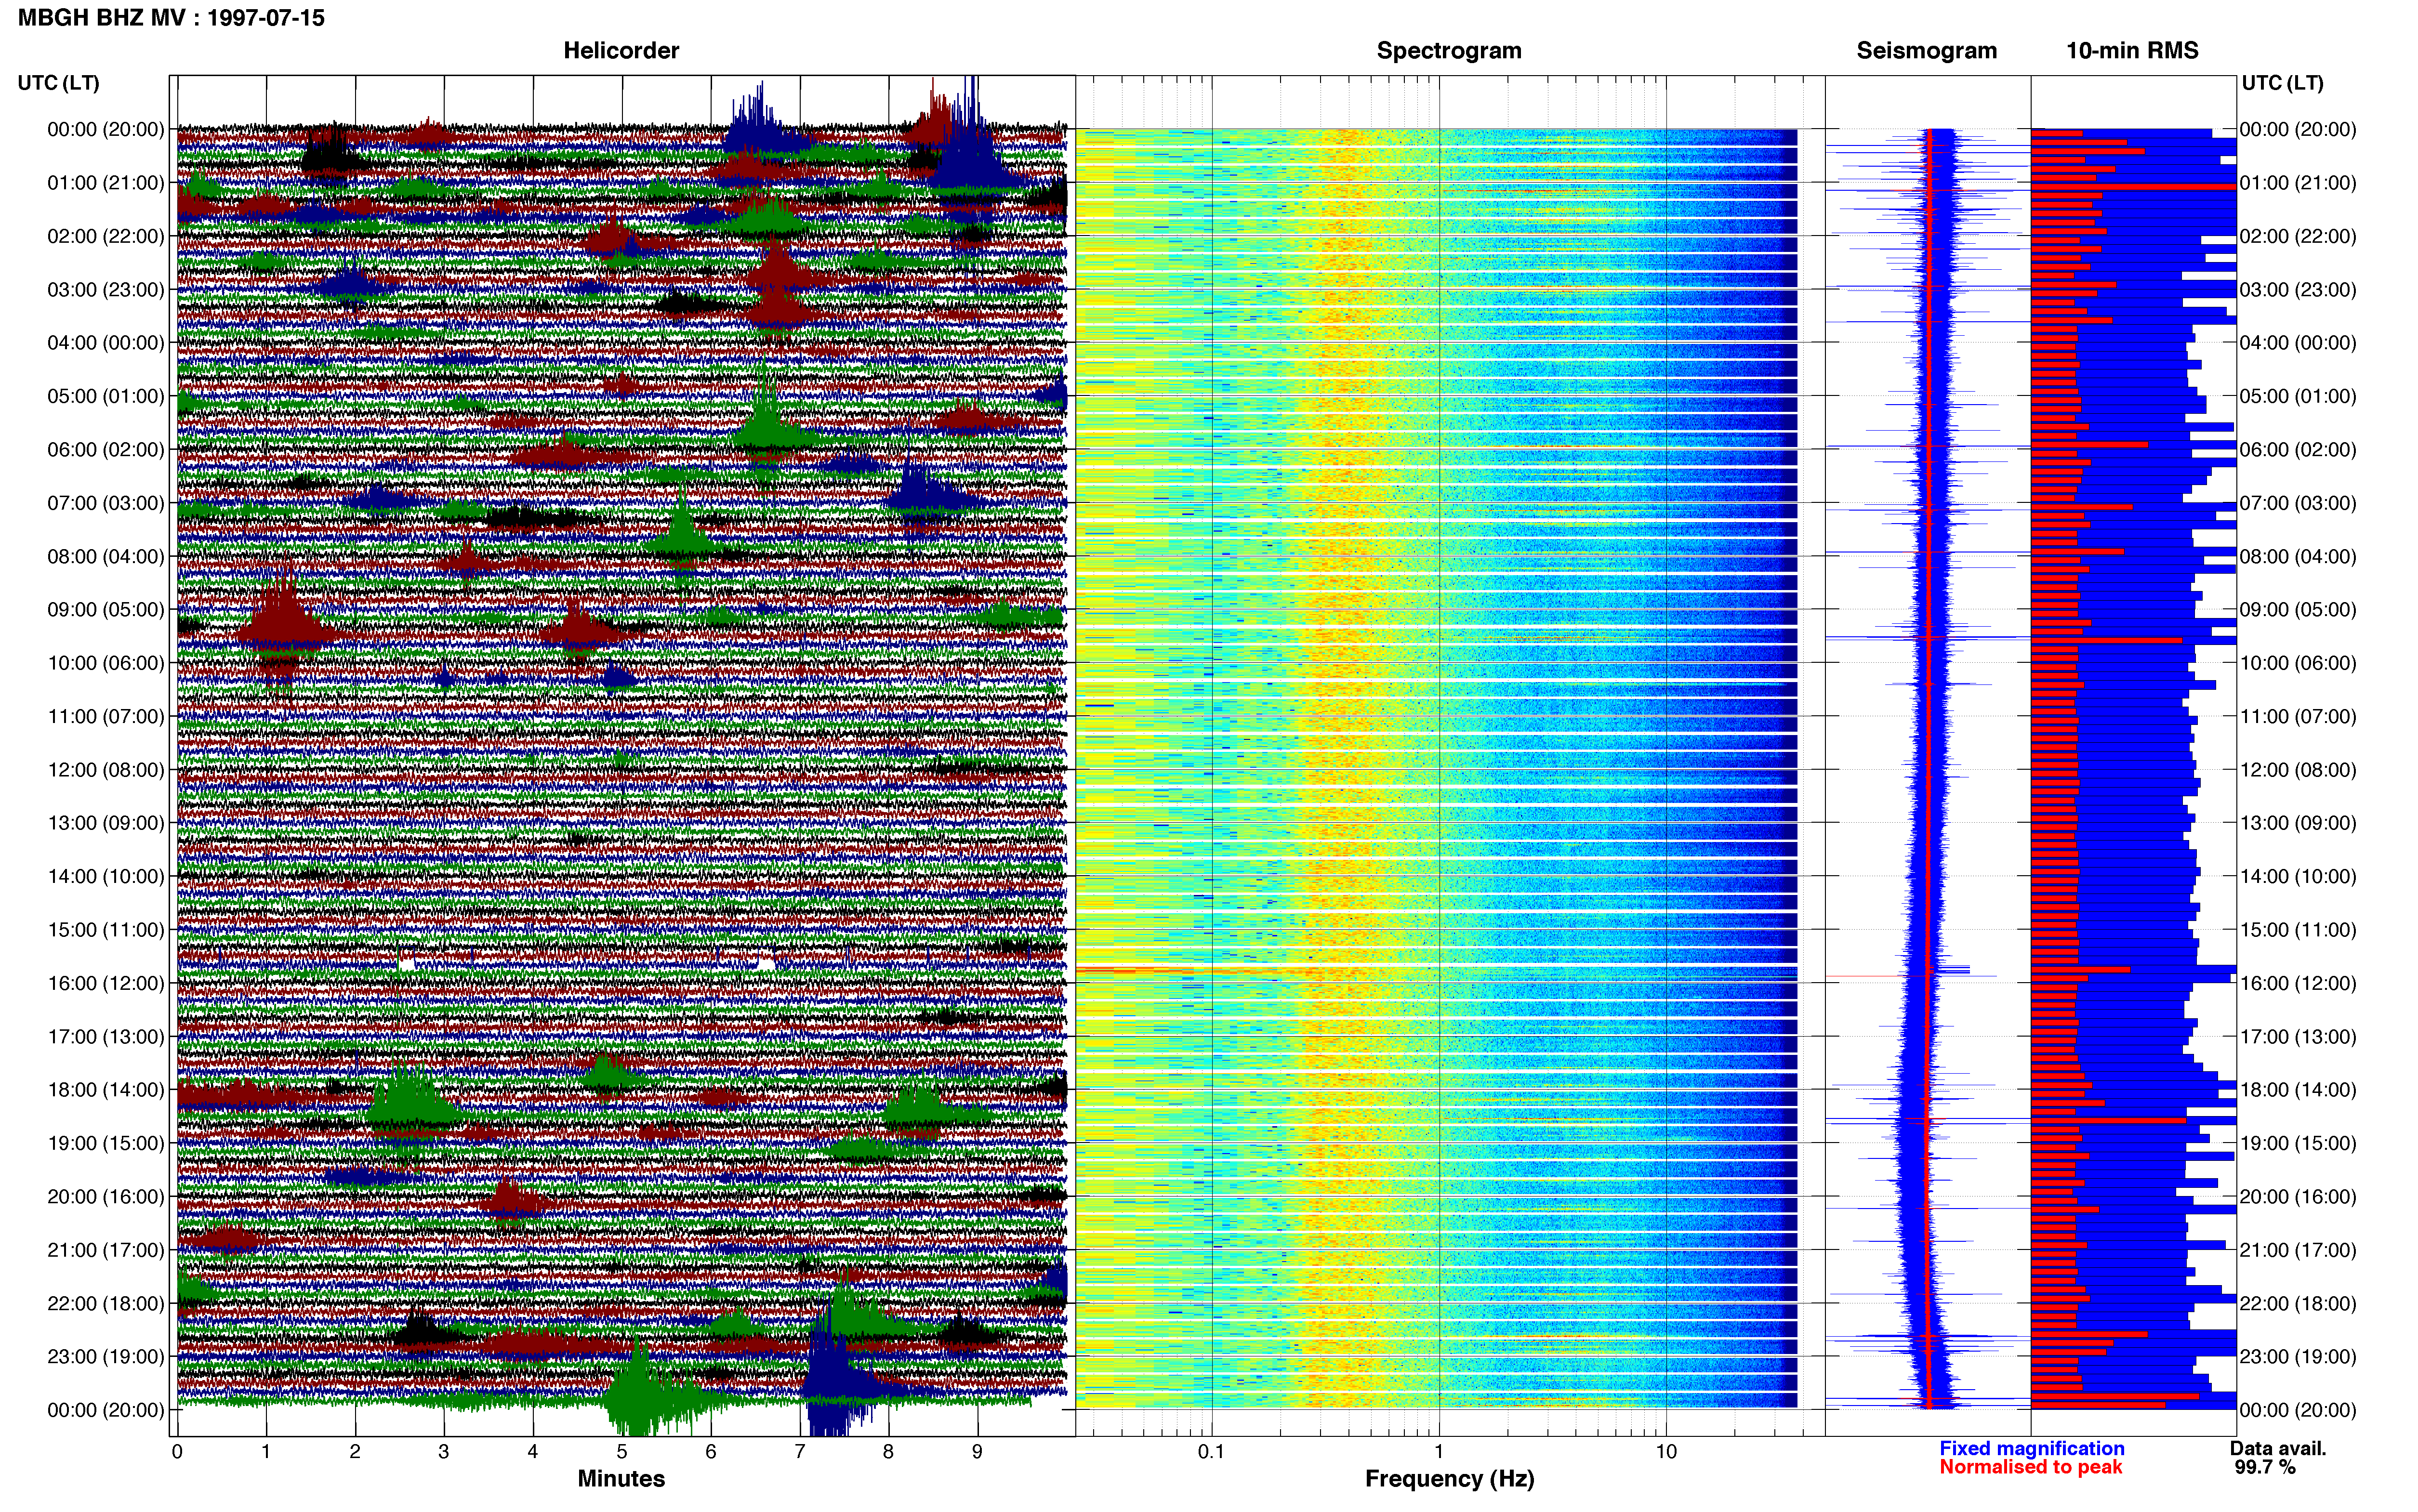The image size is (2418, 1512).
Task: Select RMS-side time label 07:00 (03:00)
Action: coord(2298,503)
